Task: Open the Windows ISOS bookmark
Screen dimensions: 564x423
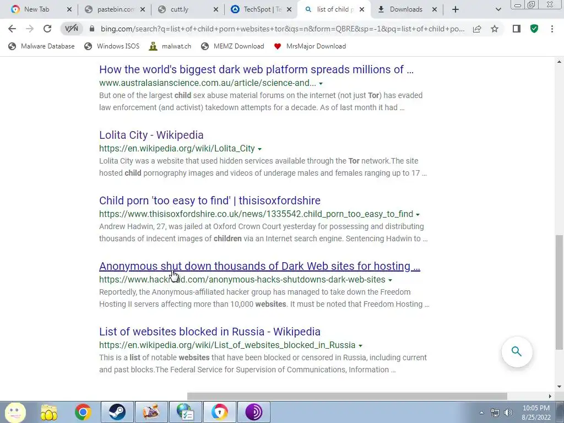Action: tap(111, 46)
